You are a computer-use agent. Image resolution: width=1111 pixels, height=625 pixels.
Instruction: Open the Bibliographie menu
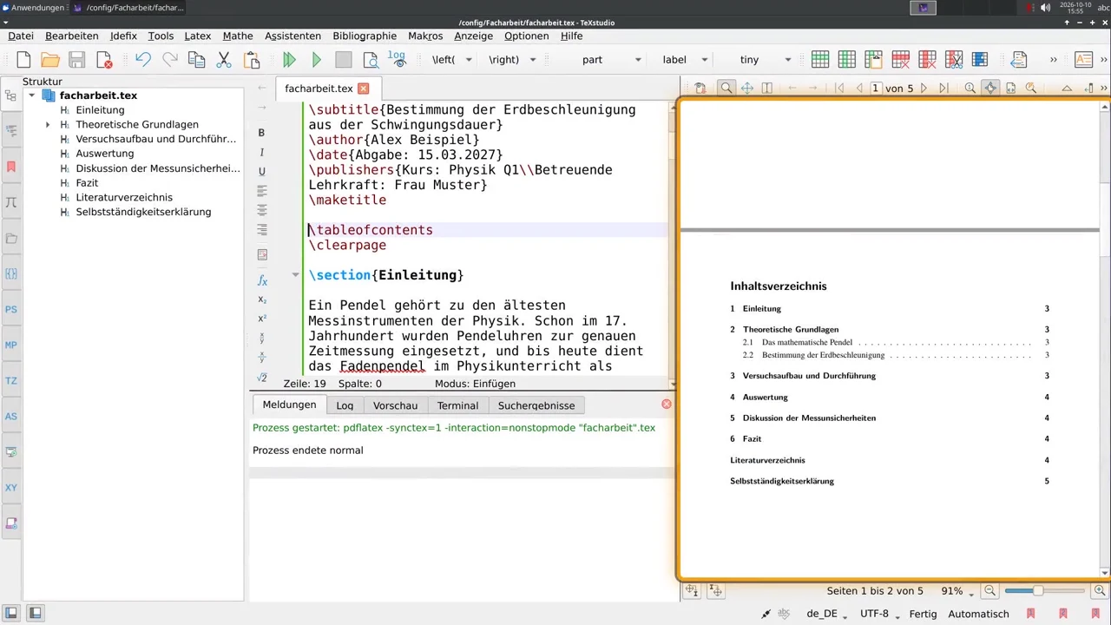click(365, 36)
